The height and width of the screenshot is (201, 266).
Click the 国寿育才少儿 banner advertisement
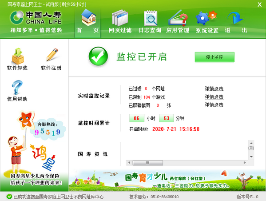pyautogui.click(x=167, y=180)
